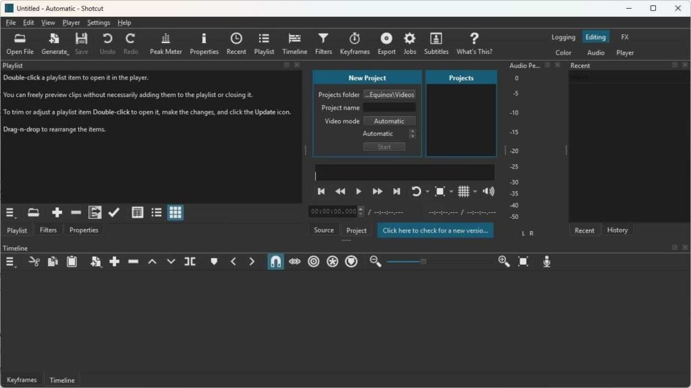Activate the What's This help tool
The width and height of the screenshot is (691, 388).
(474, 44)
